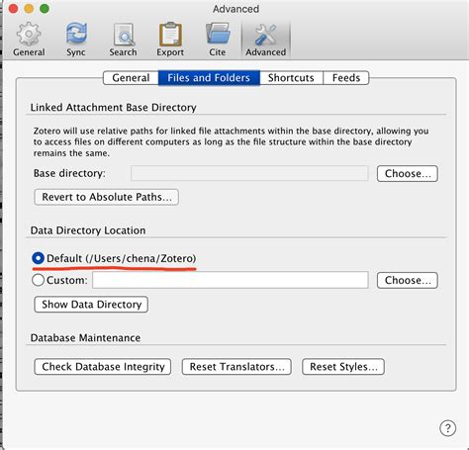Click the Reset Styles button
This screenshot has width=469, height=450.
343,367
